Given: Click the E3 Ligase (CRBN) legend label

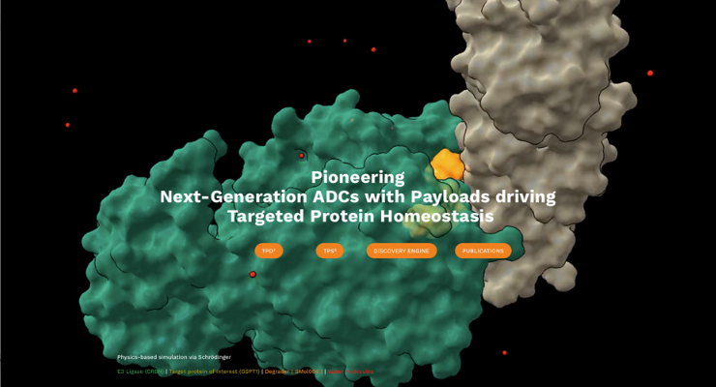Looking at the screenshot, I should (x=140, y=372).
